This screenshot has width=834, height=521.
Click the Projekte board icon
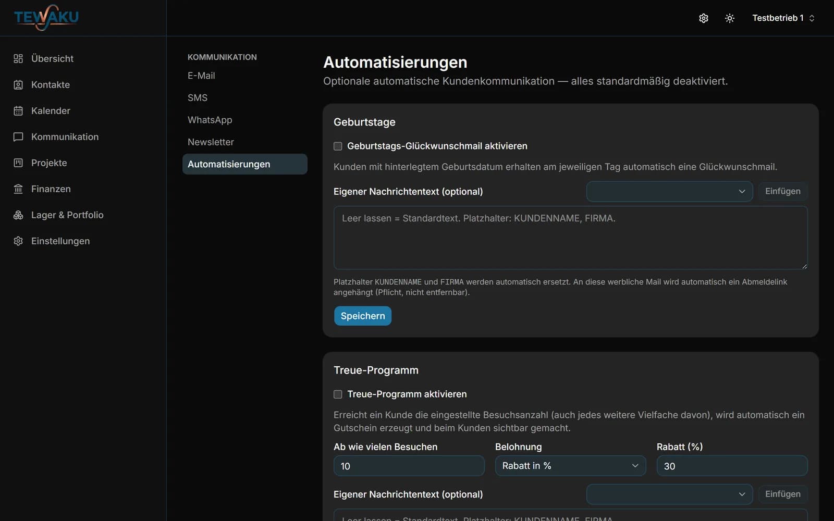18,163
